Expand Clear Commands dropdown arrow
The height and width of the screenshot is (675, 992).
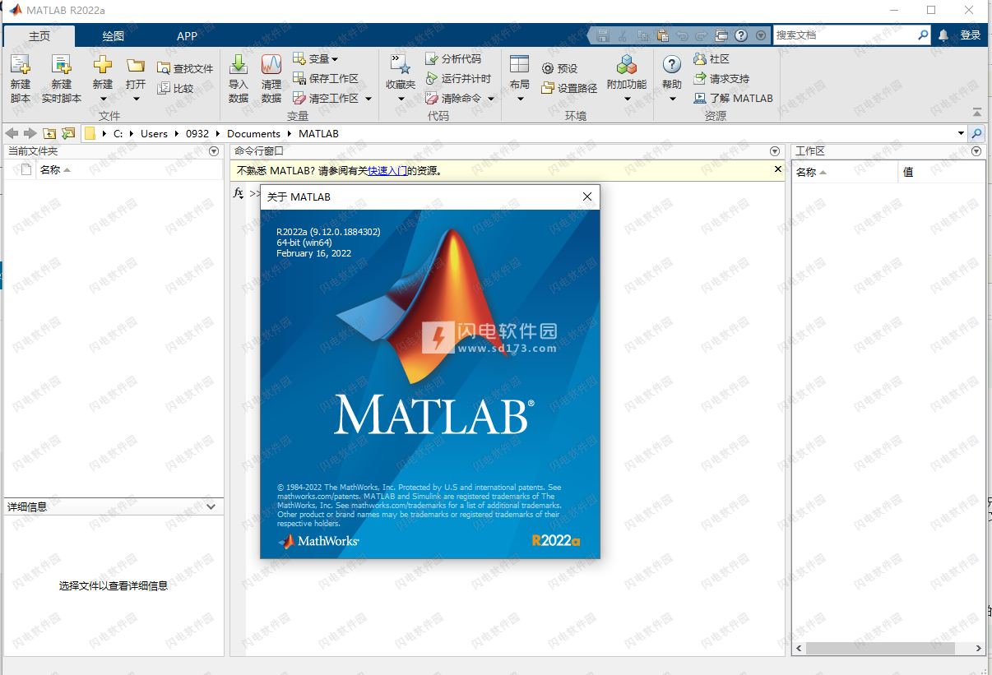(x=491, y=99)
